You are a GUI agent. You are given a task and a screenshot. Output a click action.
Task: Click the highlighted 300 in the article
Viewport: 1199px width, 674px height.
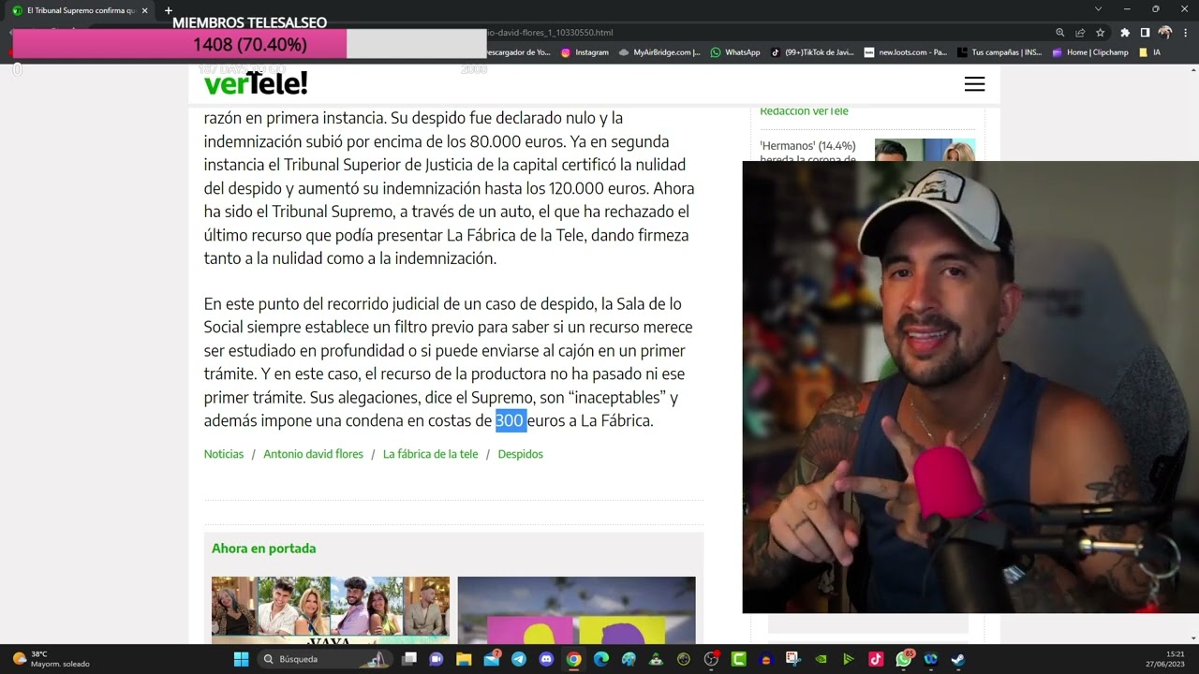pyautogui.click(x=511, y=420)
